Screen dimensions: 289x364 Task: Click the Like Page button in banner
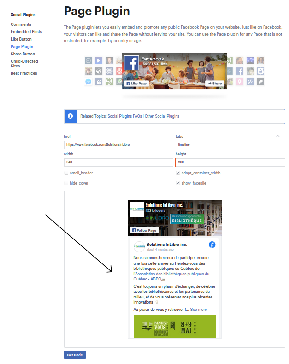pyautogui.click(x=136, y=84)
